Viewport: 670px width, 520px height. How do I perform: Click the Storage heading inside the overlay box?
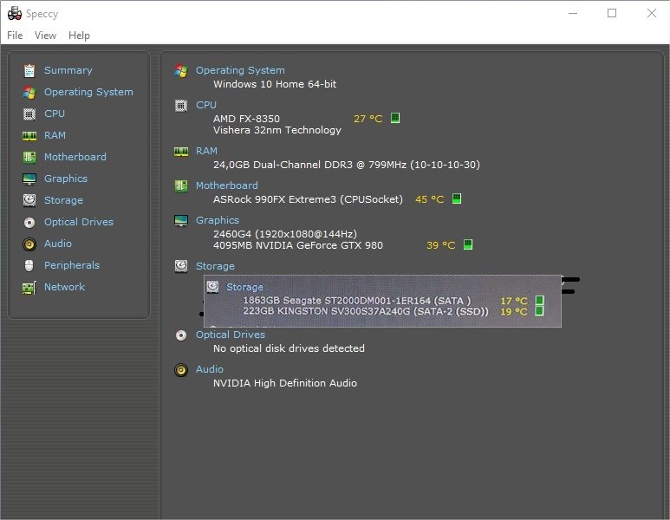[x=244, y=287]
